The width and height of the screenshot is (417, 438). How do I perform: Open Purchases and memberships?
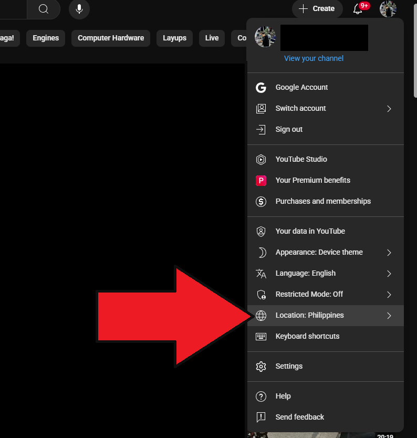[326, 201]
